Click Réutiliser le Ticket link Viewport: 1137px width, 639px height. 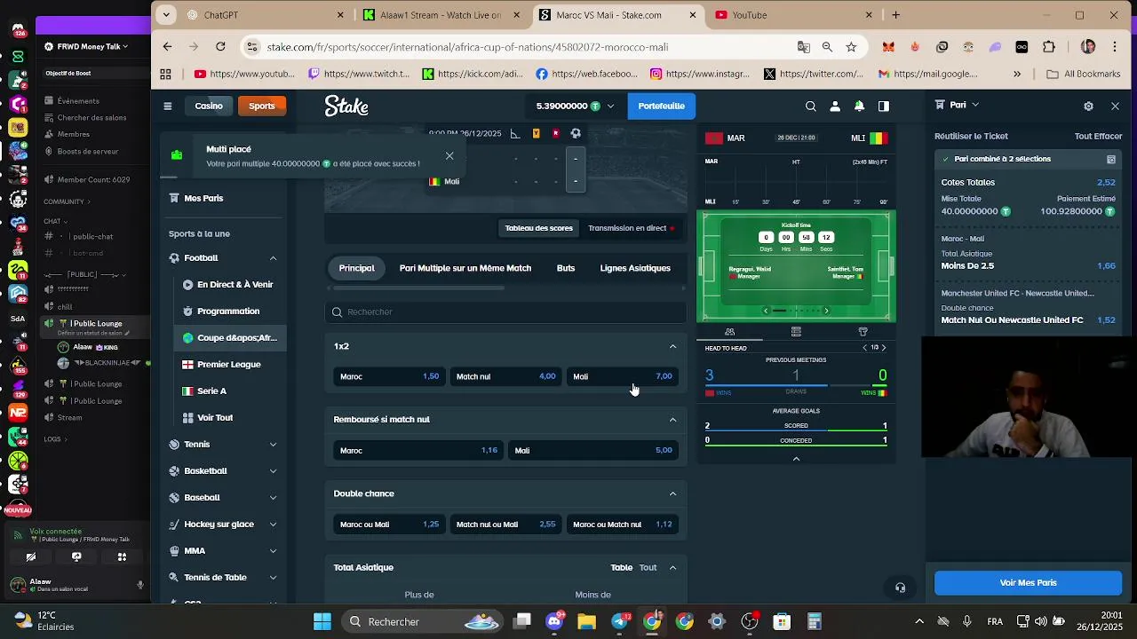tap(971, 137)
